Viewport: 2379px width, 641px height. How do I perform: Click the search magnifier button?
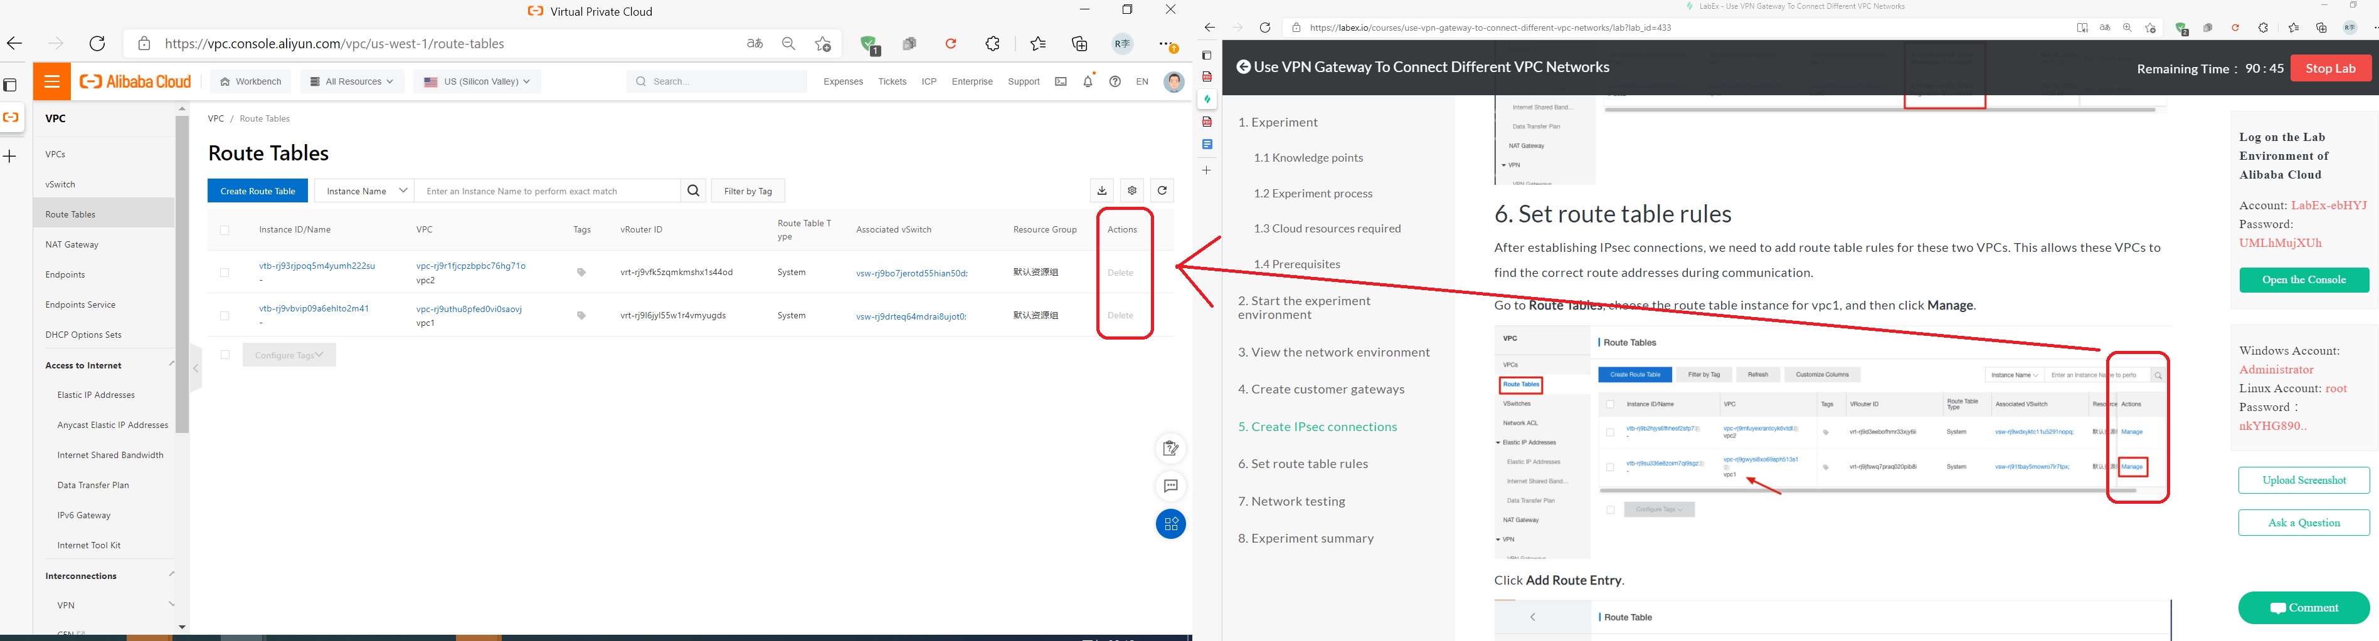tap(694, 191)
